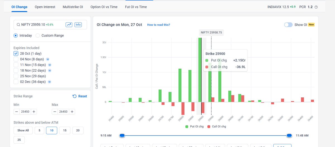Viewport: 335px width, 147px height.
Task: Click the W badge next to 11 Nov
Action: 49,65
